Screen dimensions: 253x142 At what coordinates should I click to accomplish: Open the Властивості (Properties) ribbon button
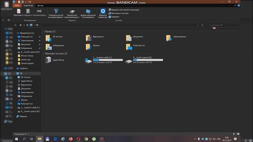point(19,12)
